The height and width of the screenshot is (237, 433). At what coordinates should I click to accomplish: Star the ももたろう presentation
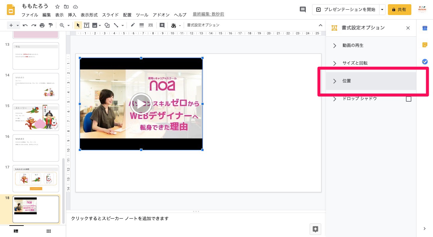pyautogui.click(x=57, y=7)
